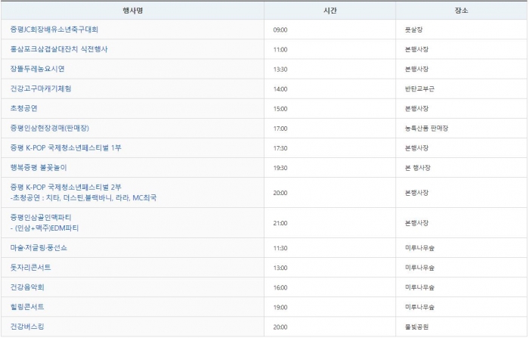The height and width of the screenshot is (338, 529).
Task: Click the 증평JC회장배유소년축구대회 event name
Action: (54, 29)
